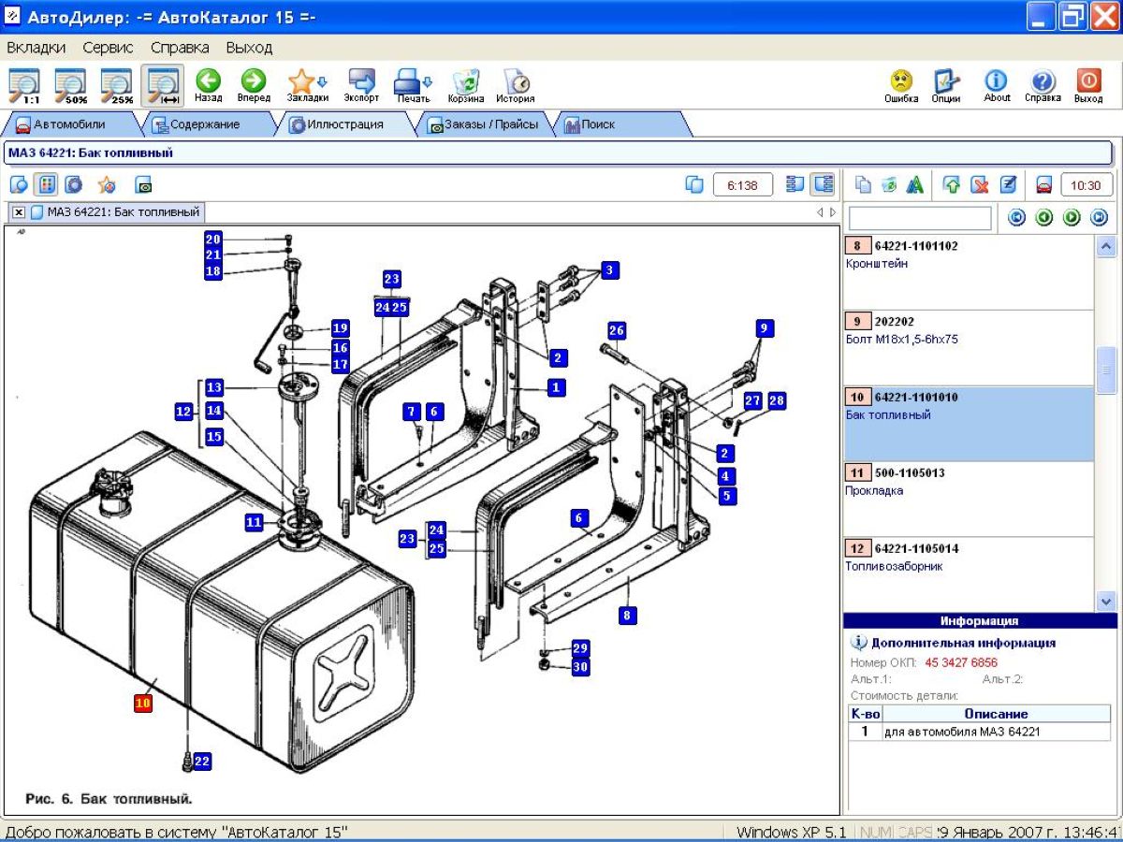This screenshot has height=842, width=1123.
Task: Close the МАЗ 64221: Бак топливный document tab
Action: 19,212
